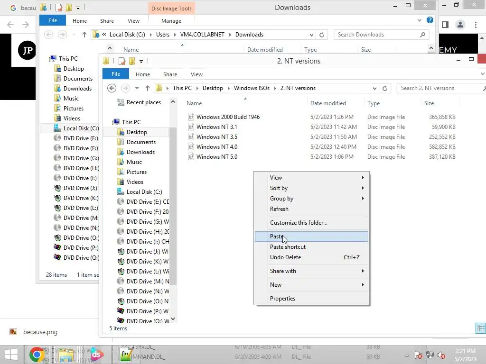Click DVD Drive (E:) icon in Downloads sidebar
Image resolution: width=486 pixels, height=364 pixels.
[57, 138]
